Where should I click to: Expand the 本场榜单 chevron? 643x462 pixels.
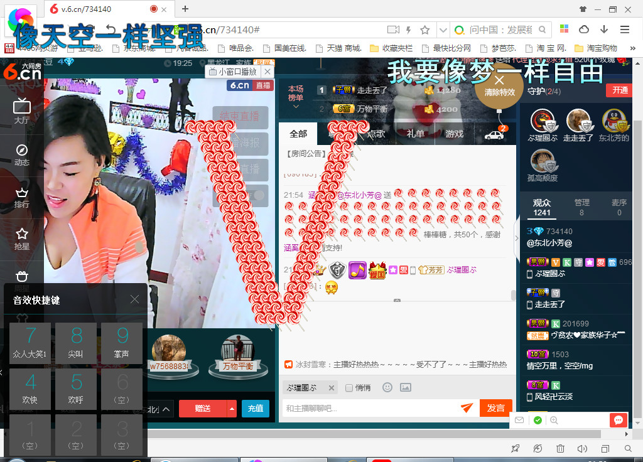(x=296, y=106)
